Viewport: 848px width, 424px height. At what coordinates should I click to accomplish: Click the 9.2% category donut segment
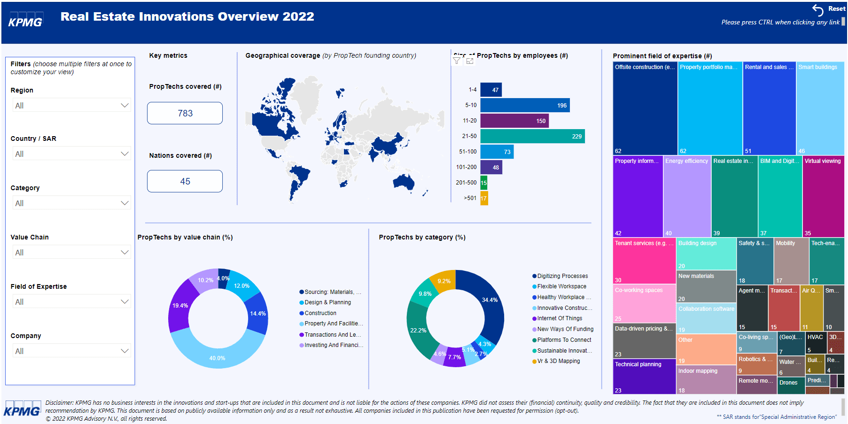coord(444,280)
